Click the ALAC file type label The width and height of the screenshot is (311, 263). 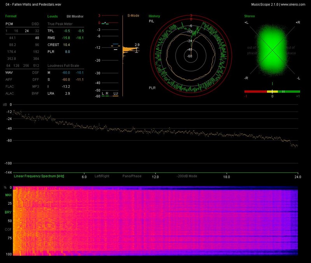9,93
